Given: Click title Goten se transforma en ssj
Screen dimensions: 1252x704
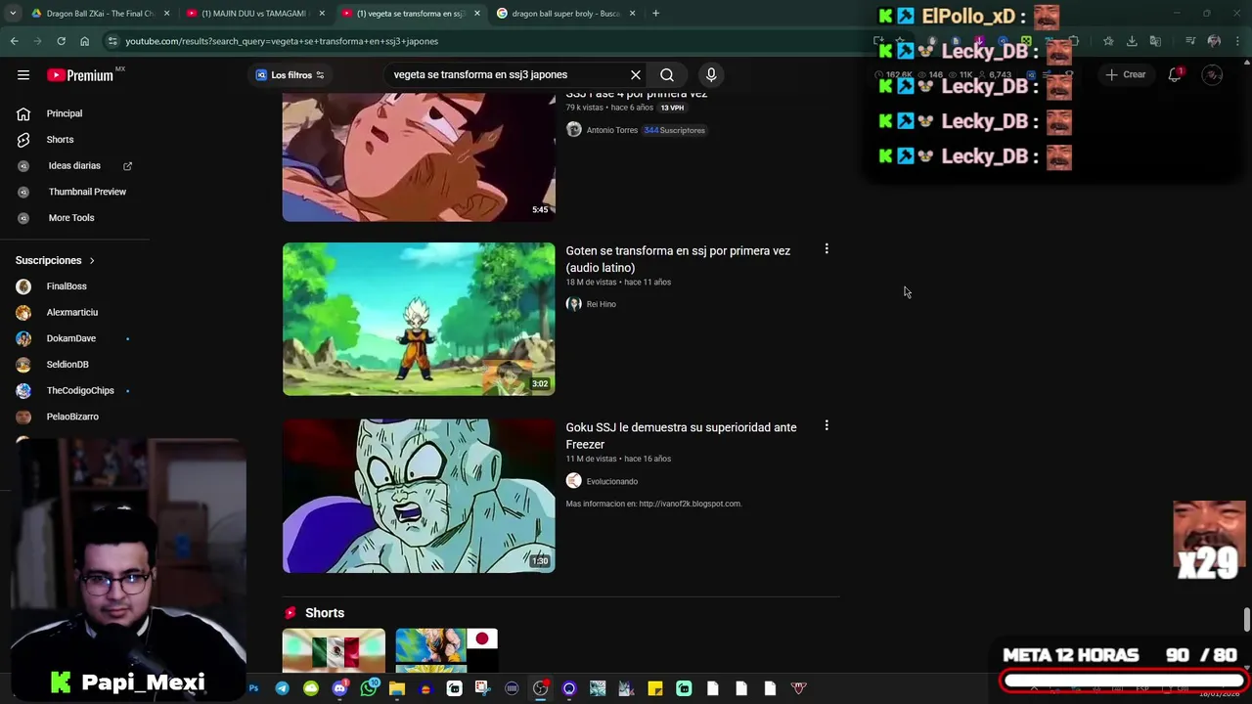Looking at the screenshot, I should pos(678,259).
